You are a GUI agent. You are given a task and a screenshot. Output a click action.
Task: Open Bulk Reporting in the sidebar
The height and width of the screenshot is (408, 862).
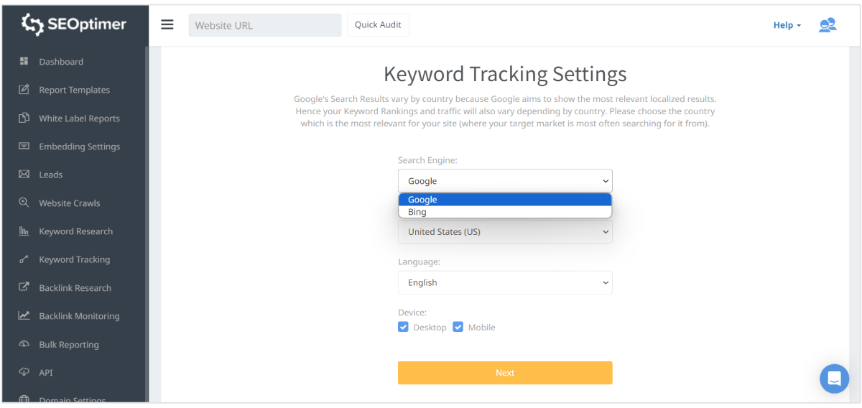coord(68,345)
